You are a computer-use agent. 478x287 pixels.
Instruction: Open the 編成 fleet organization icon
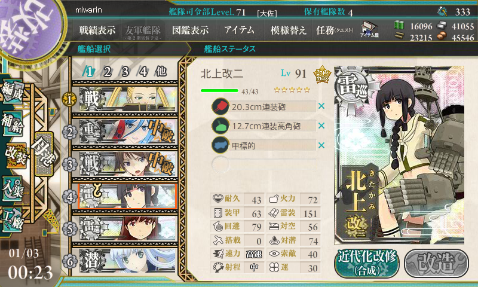[13, 91]
